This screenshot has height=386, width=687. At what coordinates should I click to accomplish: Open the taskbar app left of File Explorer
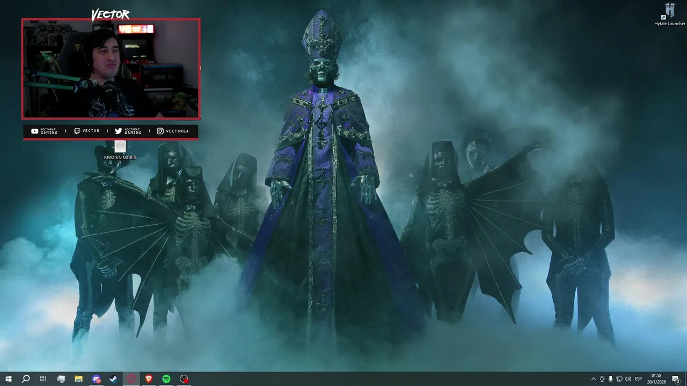click(x=61, y=379)
